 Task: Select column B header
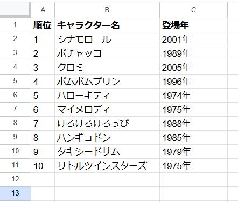pos(107,10)
